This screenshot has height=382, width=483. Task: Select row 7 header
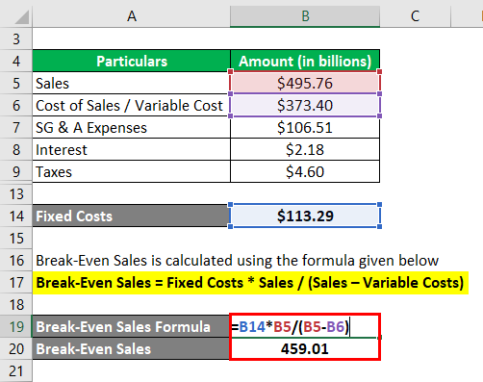pos(16,127)
